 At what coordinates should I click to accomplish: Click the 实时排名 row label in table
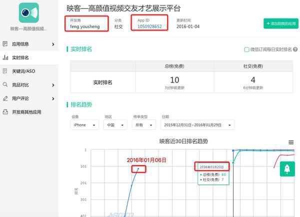tap(102, 82)
